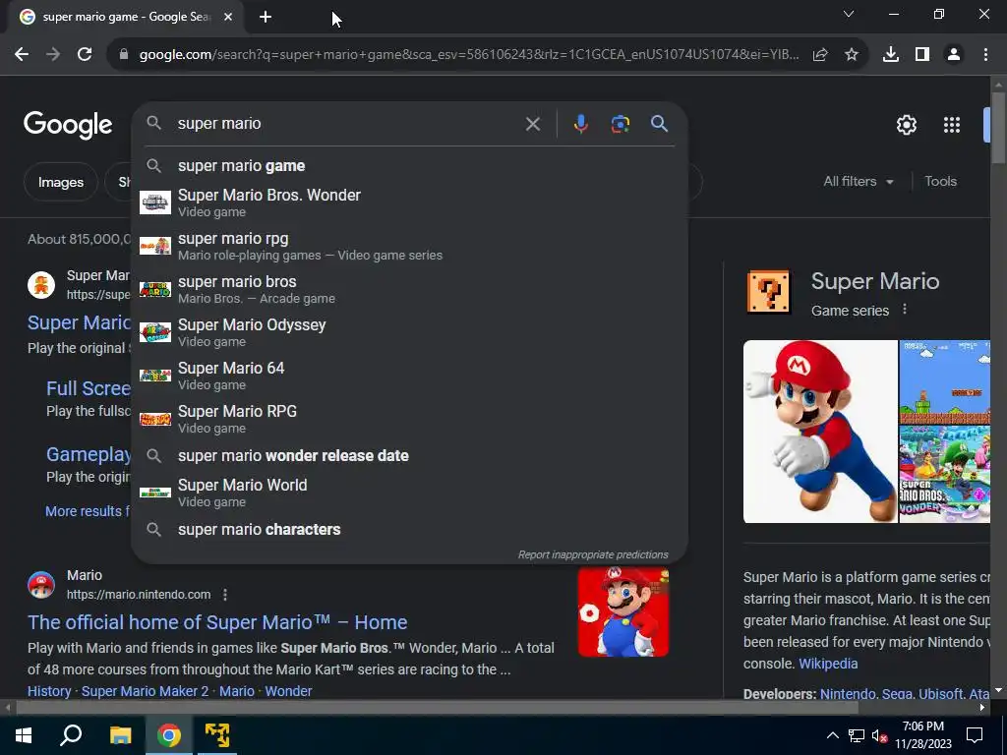Choose suggestion 'Super Mario 64'
1007x755 pixels.
click(x=409, y=376)
